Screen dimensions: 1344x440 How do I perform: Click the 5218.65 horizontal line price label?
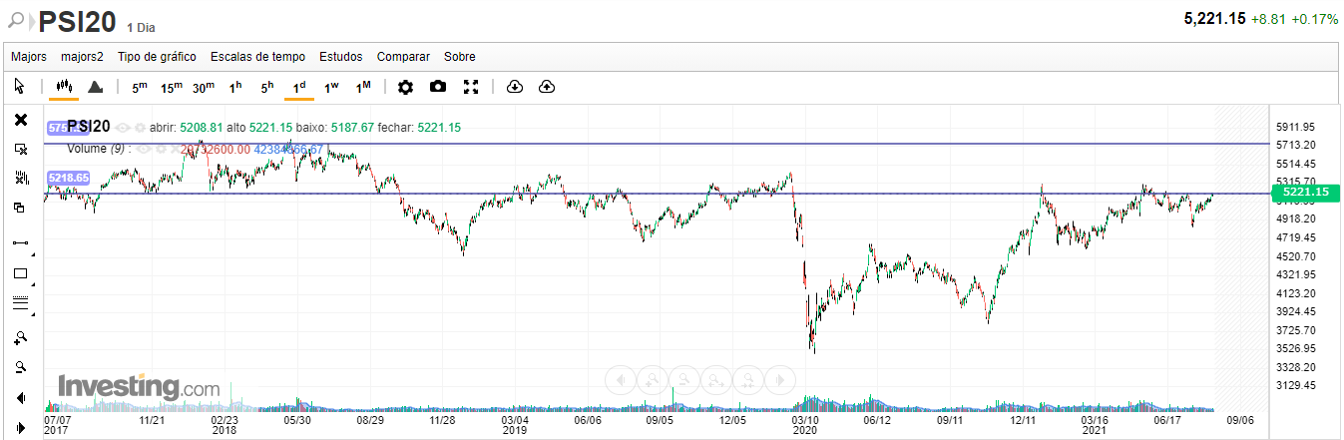pyautogui.click(x=68, y=179)
